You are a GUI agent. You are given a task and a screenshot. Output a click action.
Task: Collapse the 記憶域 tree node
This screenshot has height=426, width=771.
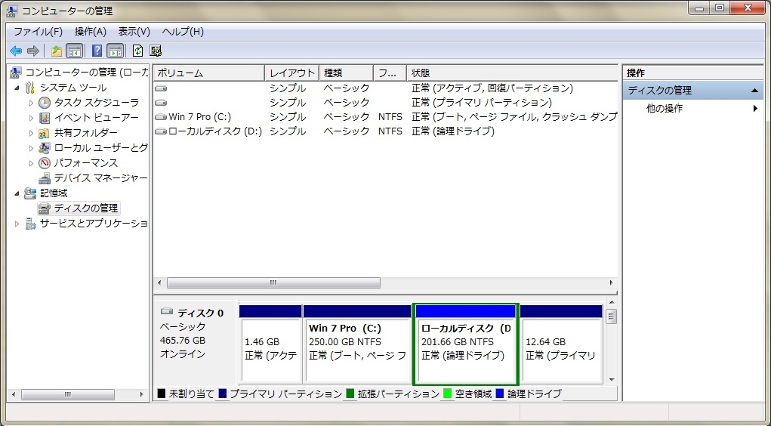[17, 193]
